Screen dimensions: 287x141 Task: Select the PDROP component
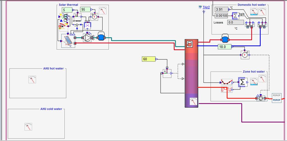click(x=277, y=98)
